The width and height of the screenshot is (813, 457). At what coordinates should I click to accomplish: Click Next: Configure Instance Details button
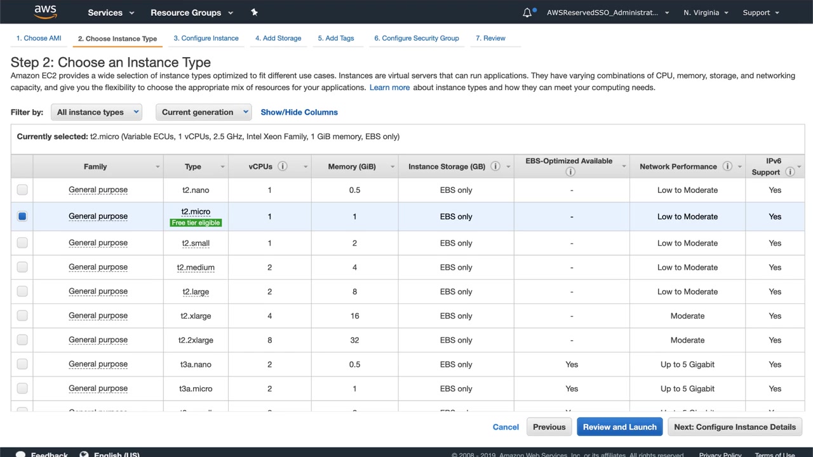735,427
